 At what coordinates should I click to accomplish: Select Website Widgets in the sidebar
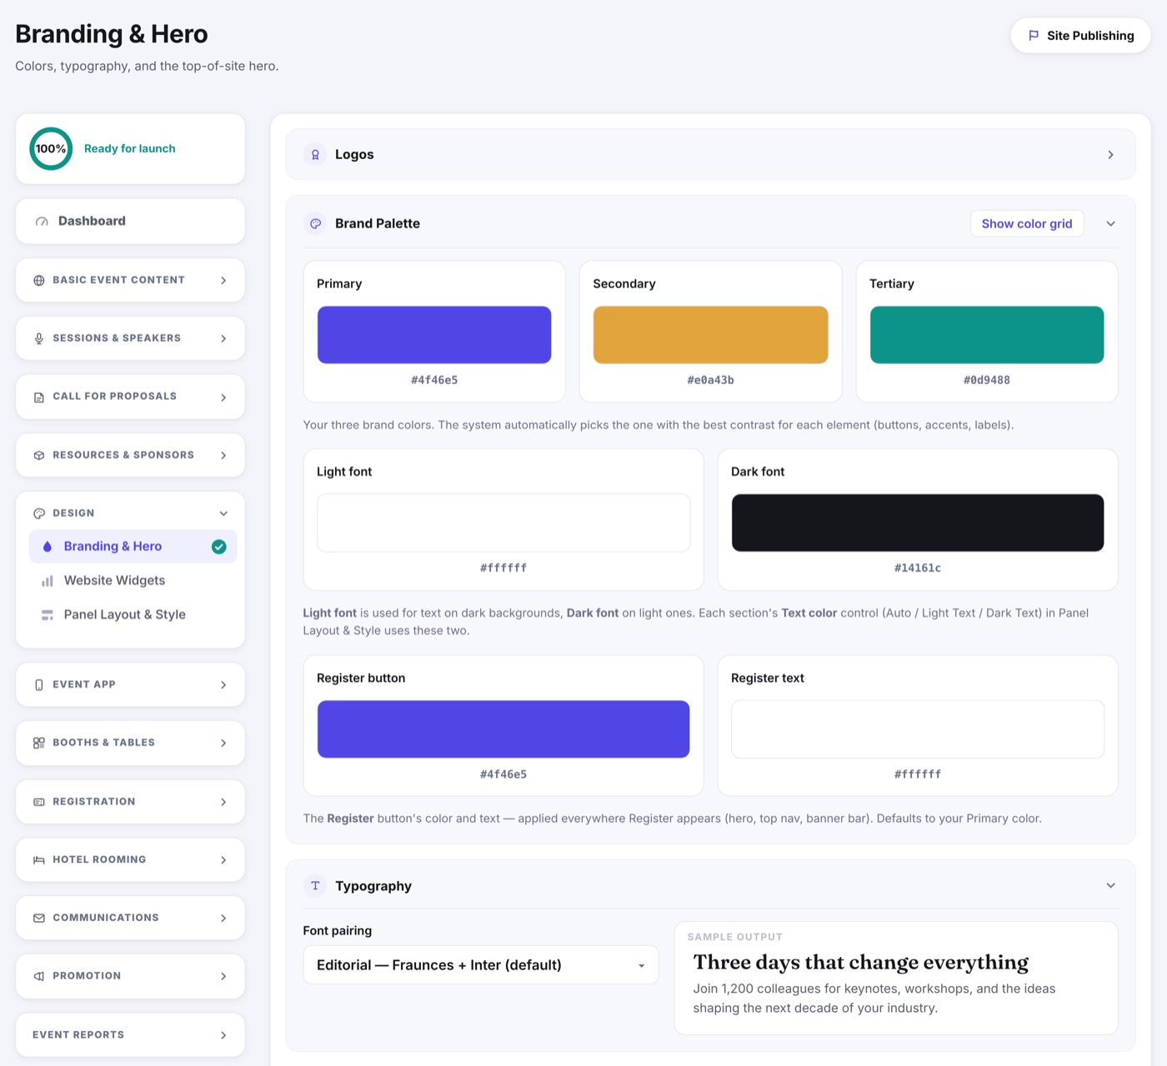point(133,580)
